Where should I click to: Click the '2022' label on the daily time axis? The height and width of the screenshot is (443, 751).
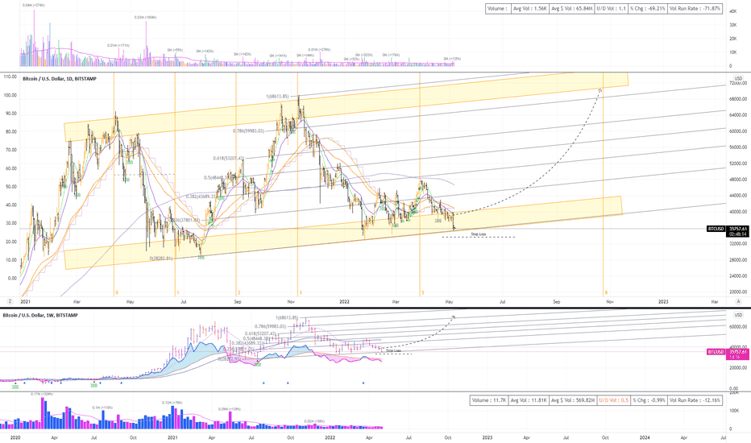344,302
